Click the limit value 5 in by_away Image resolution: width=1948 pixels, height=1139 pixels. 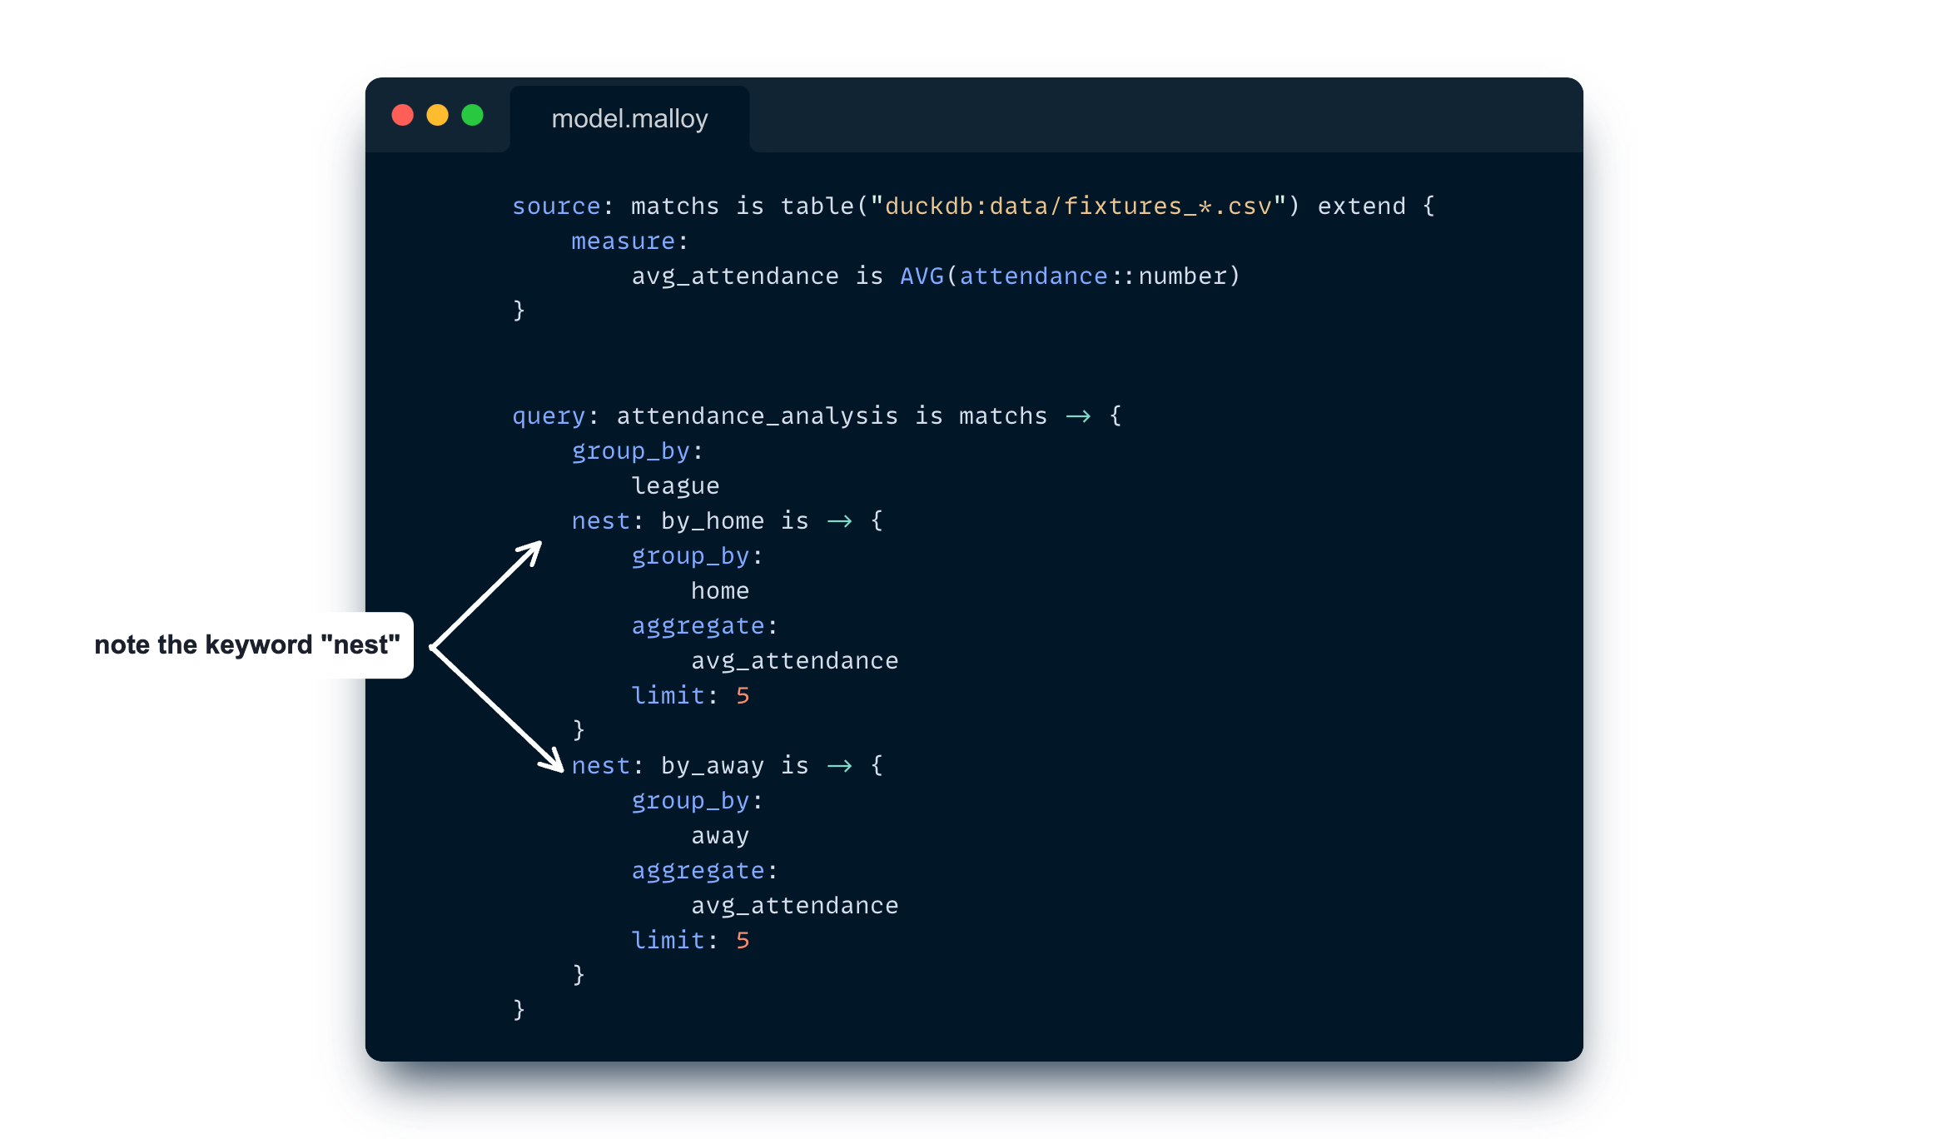[743, 941]
